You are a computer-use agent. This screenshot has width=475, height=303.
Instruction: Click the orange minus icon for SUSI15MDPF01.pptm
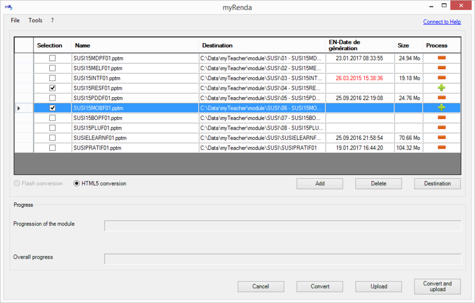point(441,58)
